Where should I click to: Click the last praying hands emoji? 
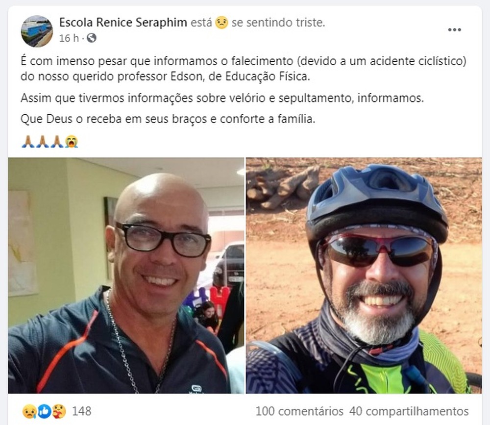(x=57, y=142)
